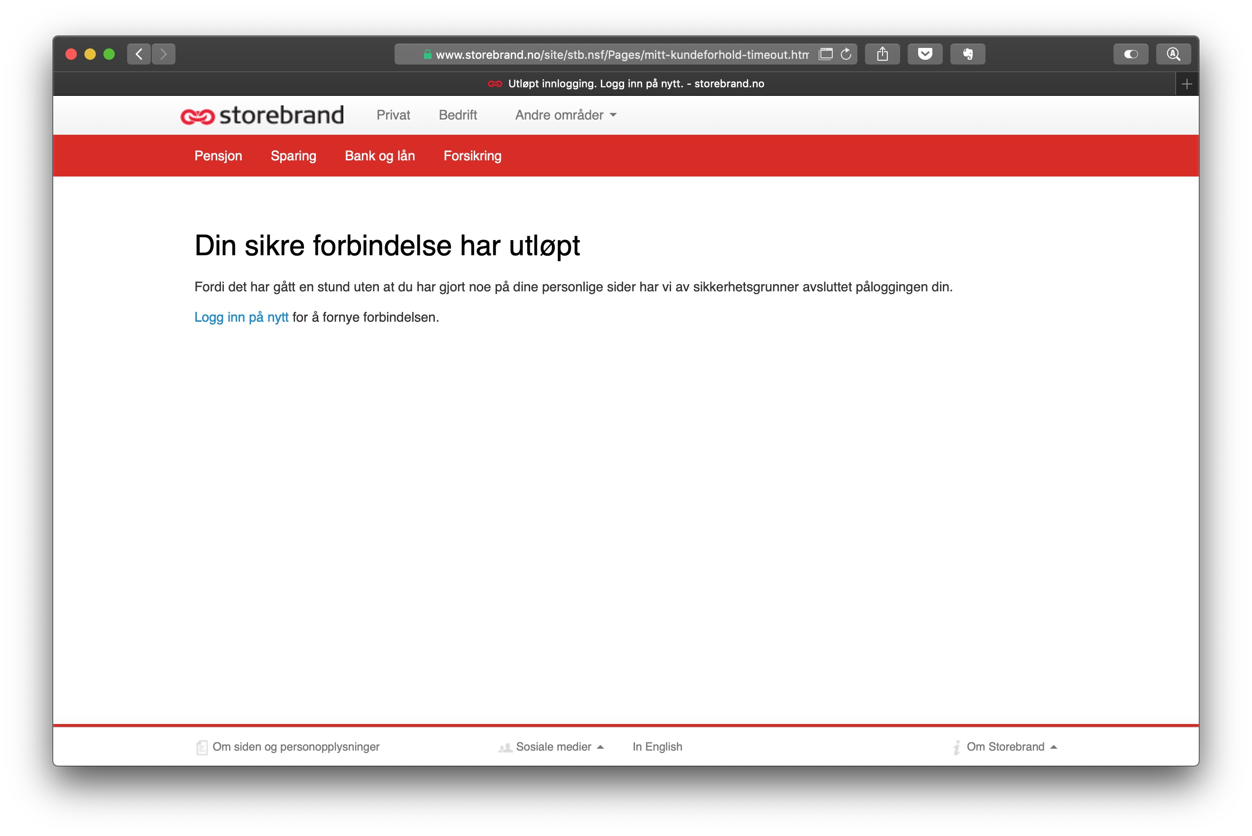Maximize the window with the green button
1252x836 pixels.
pyautogui.click(x=109, y=54)
